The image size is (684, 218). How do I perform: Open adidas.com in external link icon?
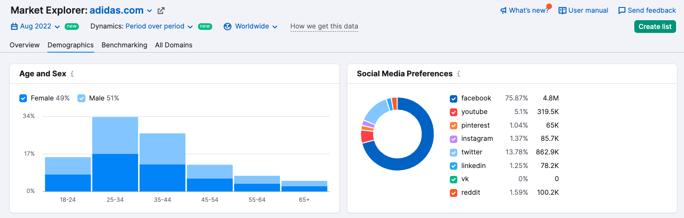pos(161,11)
